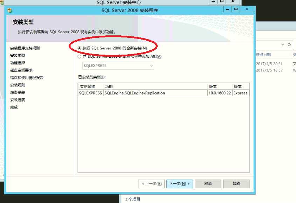Select 功能选择 step in sidebar

18,63
